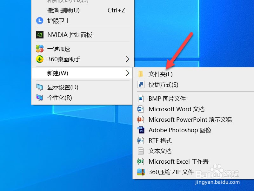The height and width of the screenshot is (191, 254).
Task: Create a new Adobe Photoshop 图像
Action: (x=194, y=130)
